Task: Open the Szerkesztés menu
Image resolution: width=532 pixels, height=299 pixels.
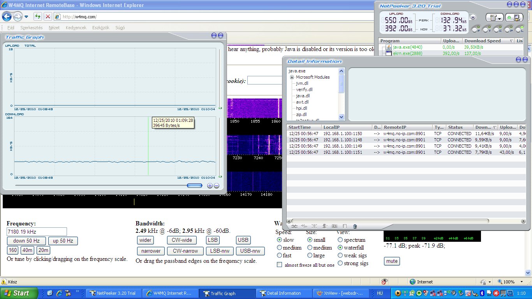Action: click(32, 28)
